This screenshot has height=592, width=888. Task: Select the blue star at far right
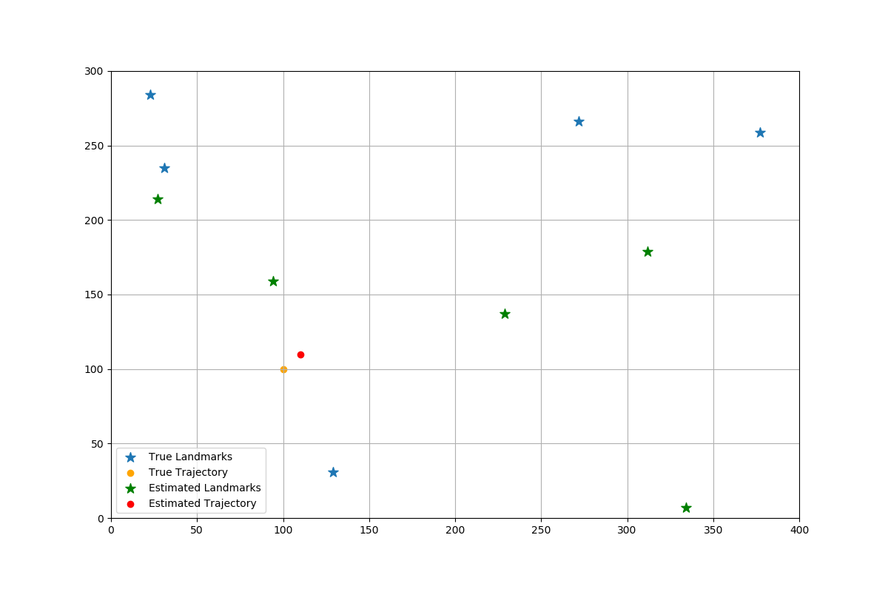coord(760,132)
